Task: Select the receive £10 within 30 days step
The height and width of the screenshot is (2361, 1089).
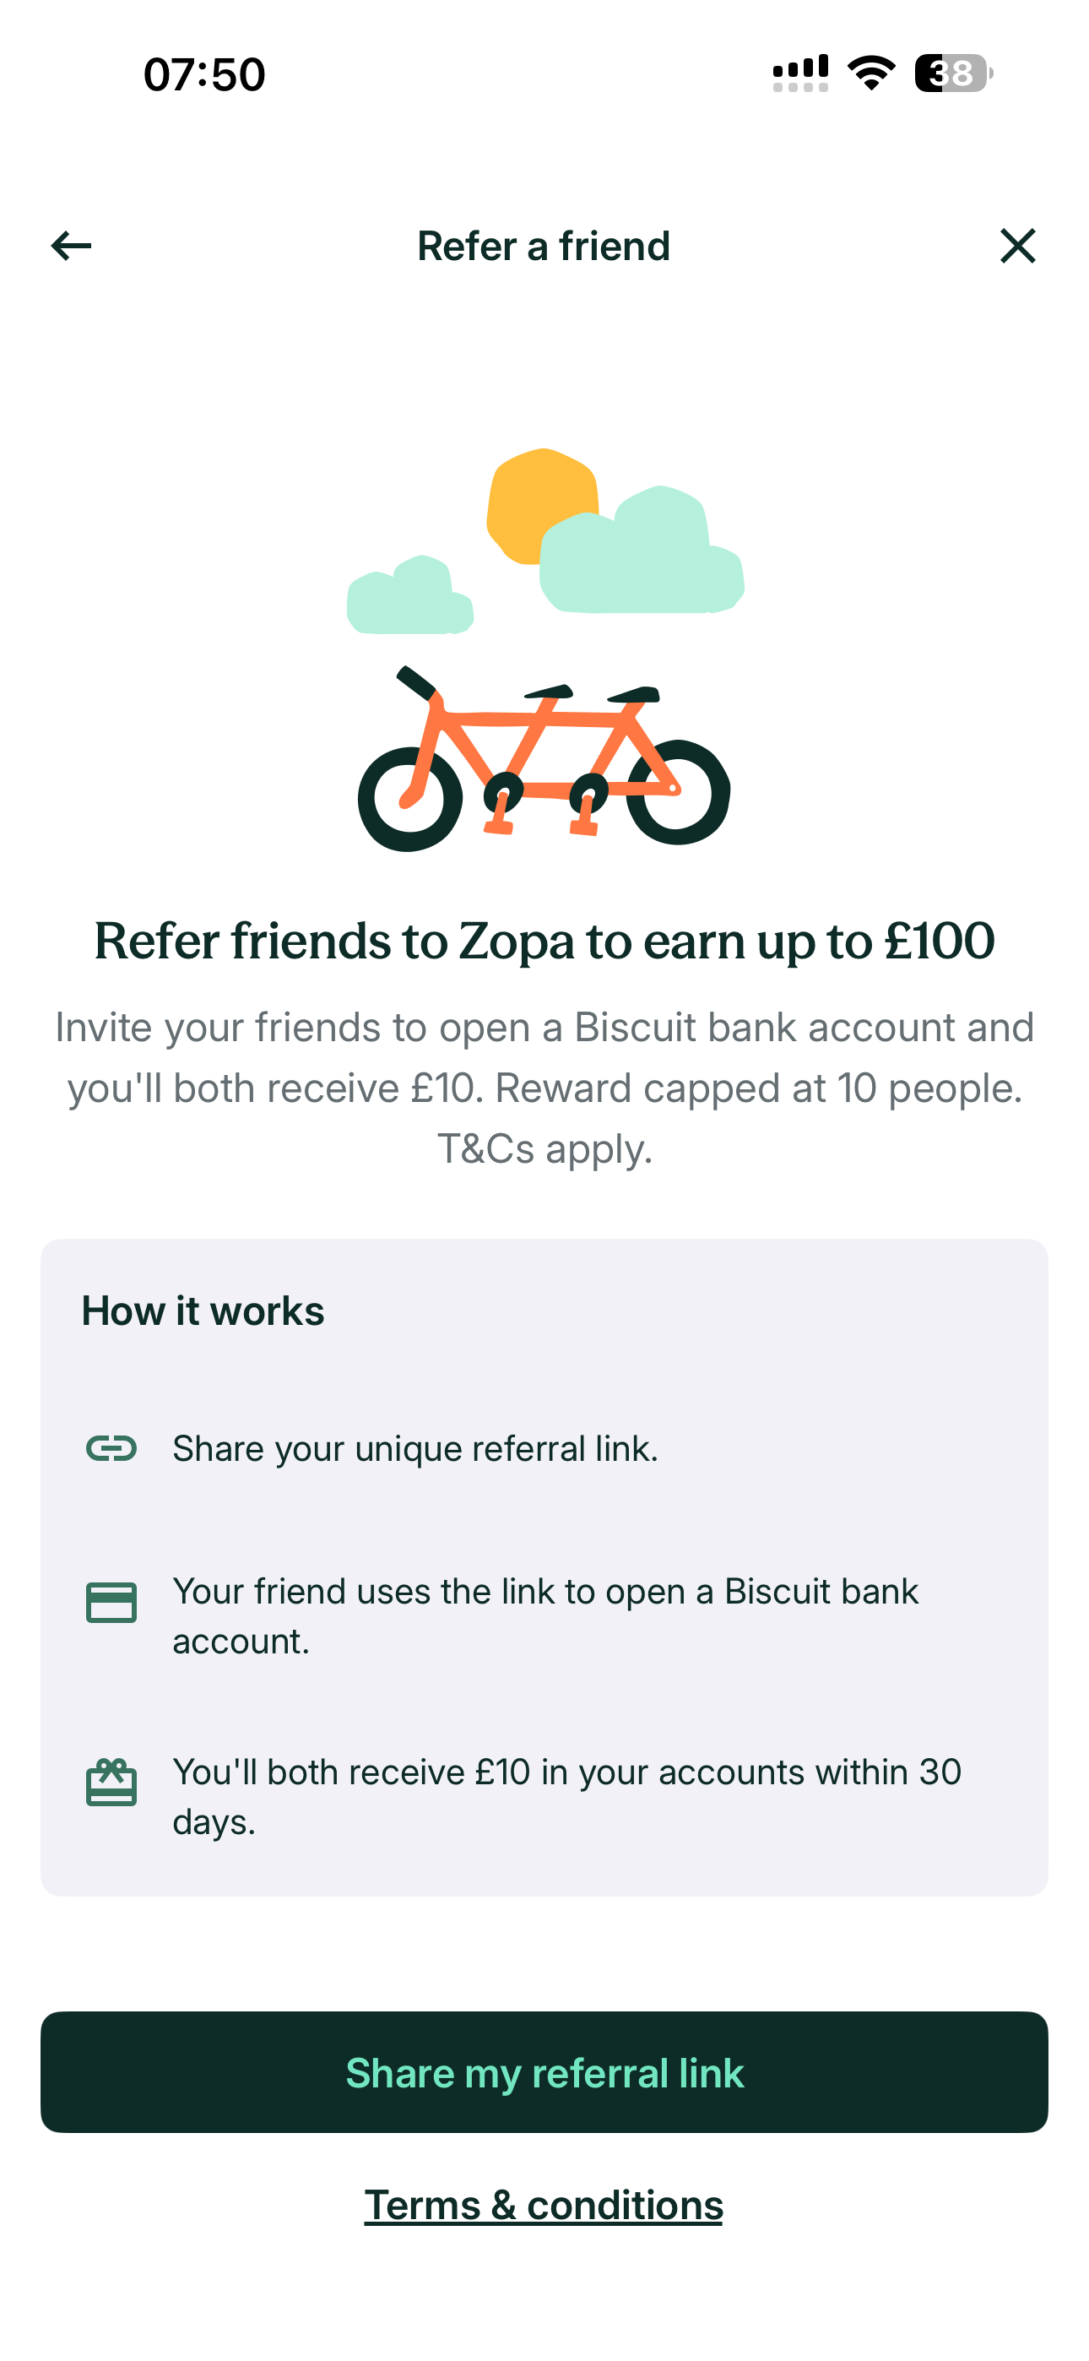Action: pyautogui.click(x=566, y=1796)
